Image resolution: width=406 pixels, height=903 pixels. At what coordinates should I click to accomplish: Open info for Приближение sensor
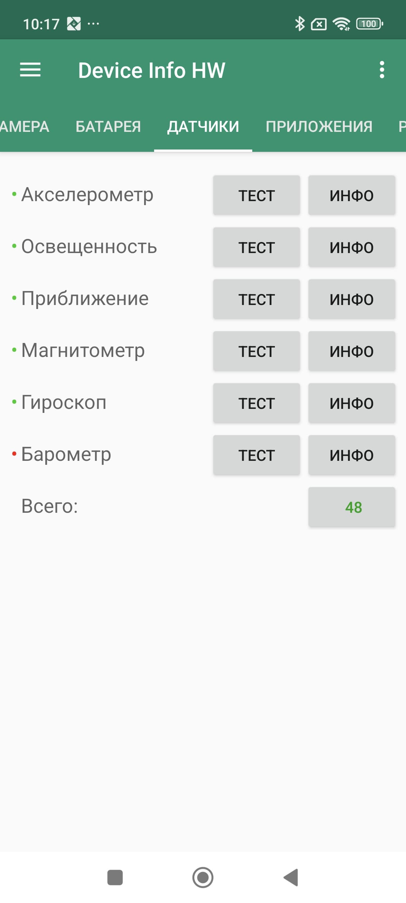pyautogui.click(x=351, y=299)
